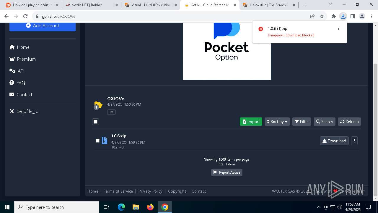Tick the 1.0.6.zip file checkbox
This screenshot has width=378, height=213.
tap(97, 141)
